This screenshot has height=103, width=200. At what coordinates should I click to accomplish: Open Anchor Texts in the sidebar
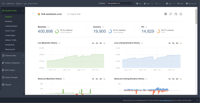point(10,31)
